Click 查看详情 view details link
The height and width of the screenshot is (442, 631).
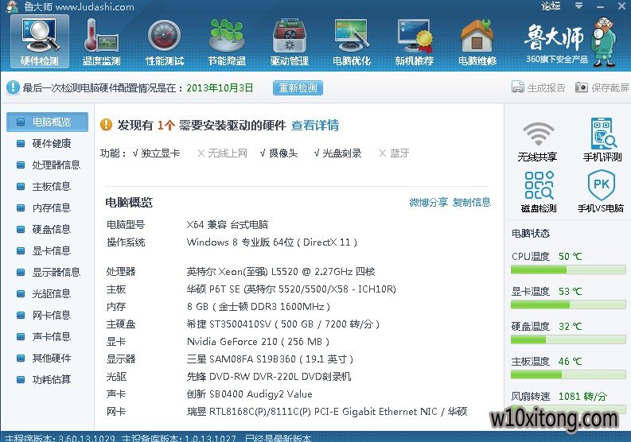pos(314,125)
